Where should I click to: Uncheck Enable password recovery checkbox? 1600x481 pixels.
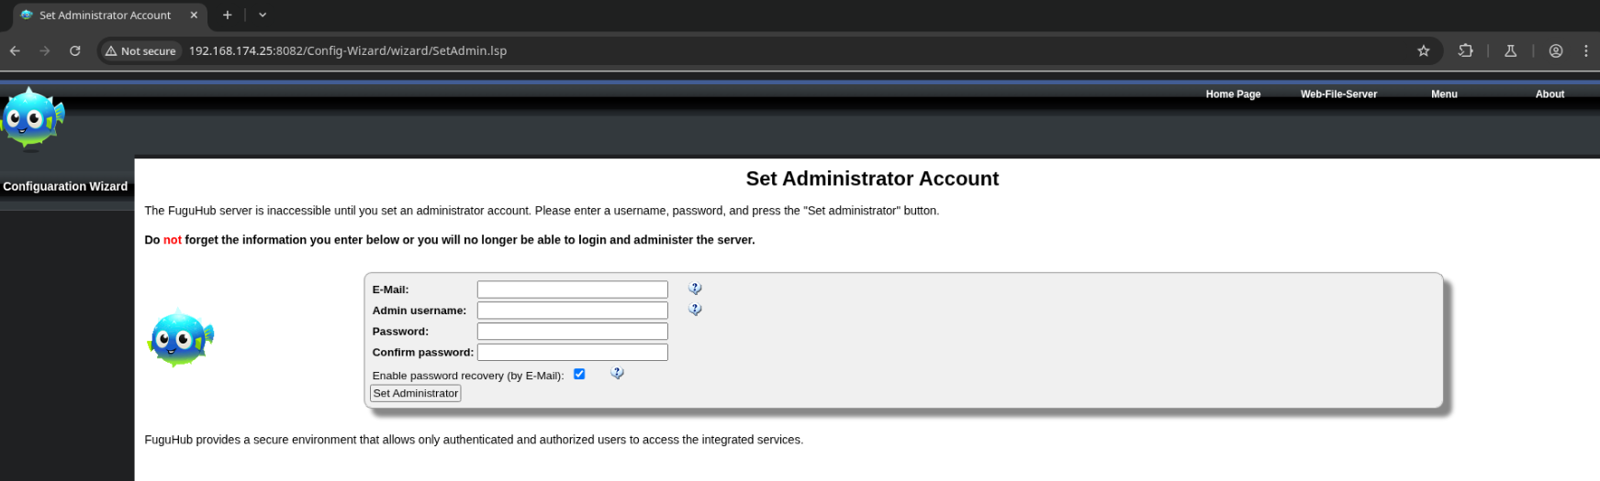579,374
